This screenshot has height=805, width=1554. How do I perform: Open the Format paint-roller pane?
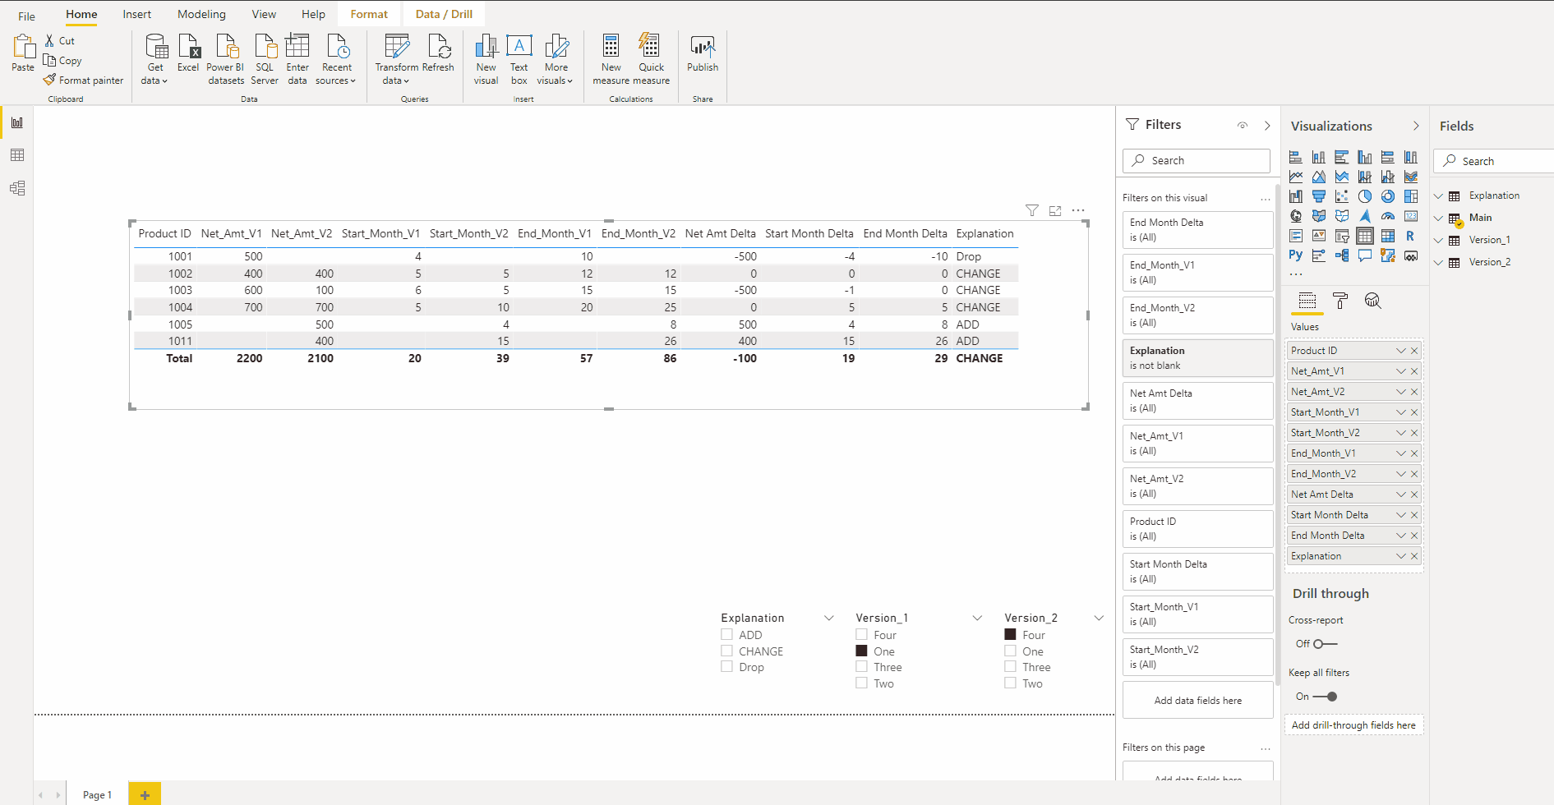1340,301
